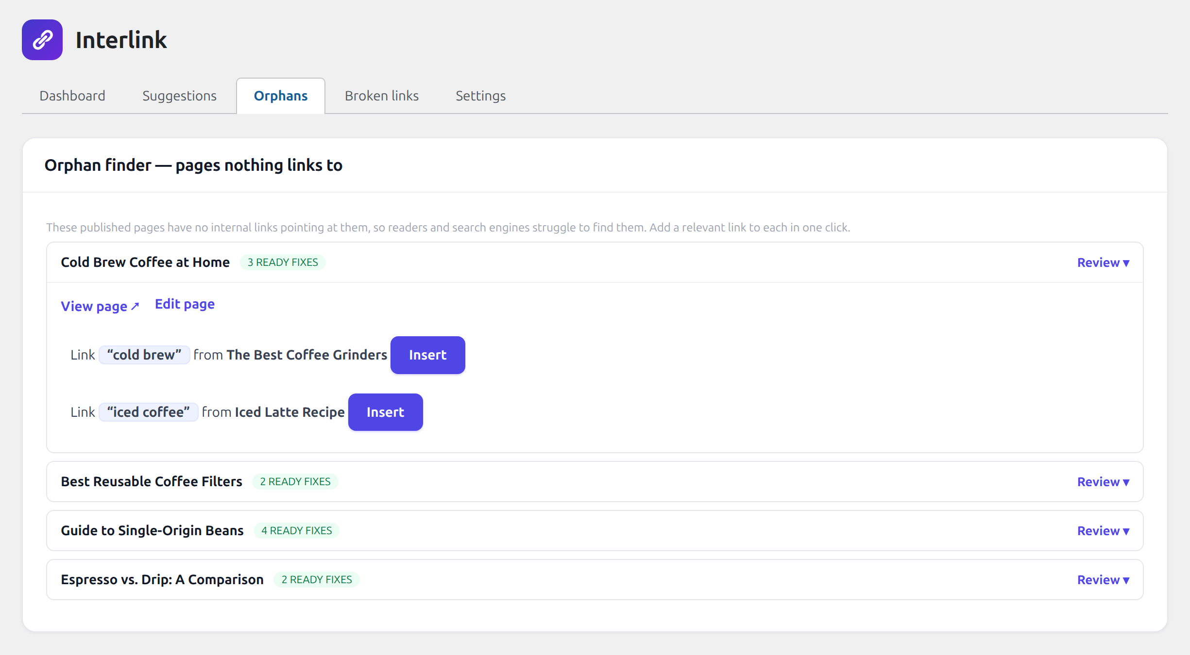Open the Dashboard tab
Screen dimensions: 1190x655
(72, 96)
